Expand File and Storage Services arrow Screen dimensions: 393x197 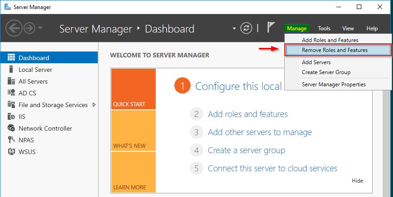tap(94, 105)
